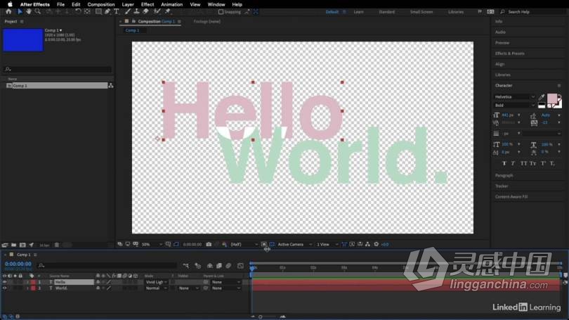Open the Helvetica font family dropdown
Viewport: 569px width, 320px height.
pos(515,97)
